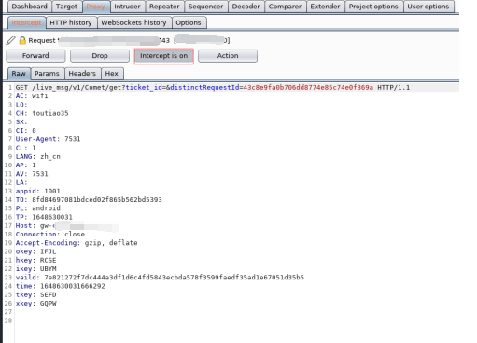Open the Intruder tab
The image size is (477, 343).
click(x=127, y=7)
